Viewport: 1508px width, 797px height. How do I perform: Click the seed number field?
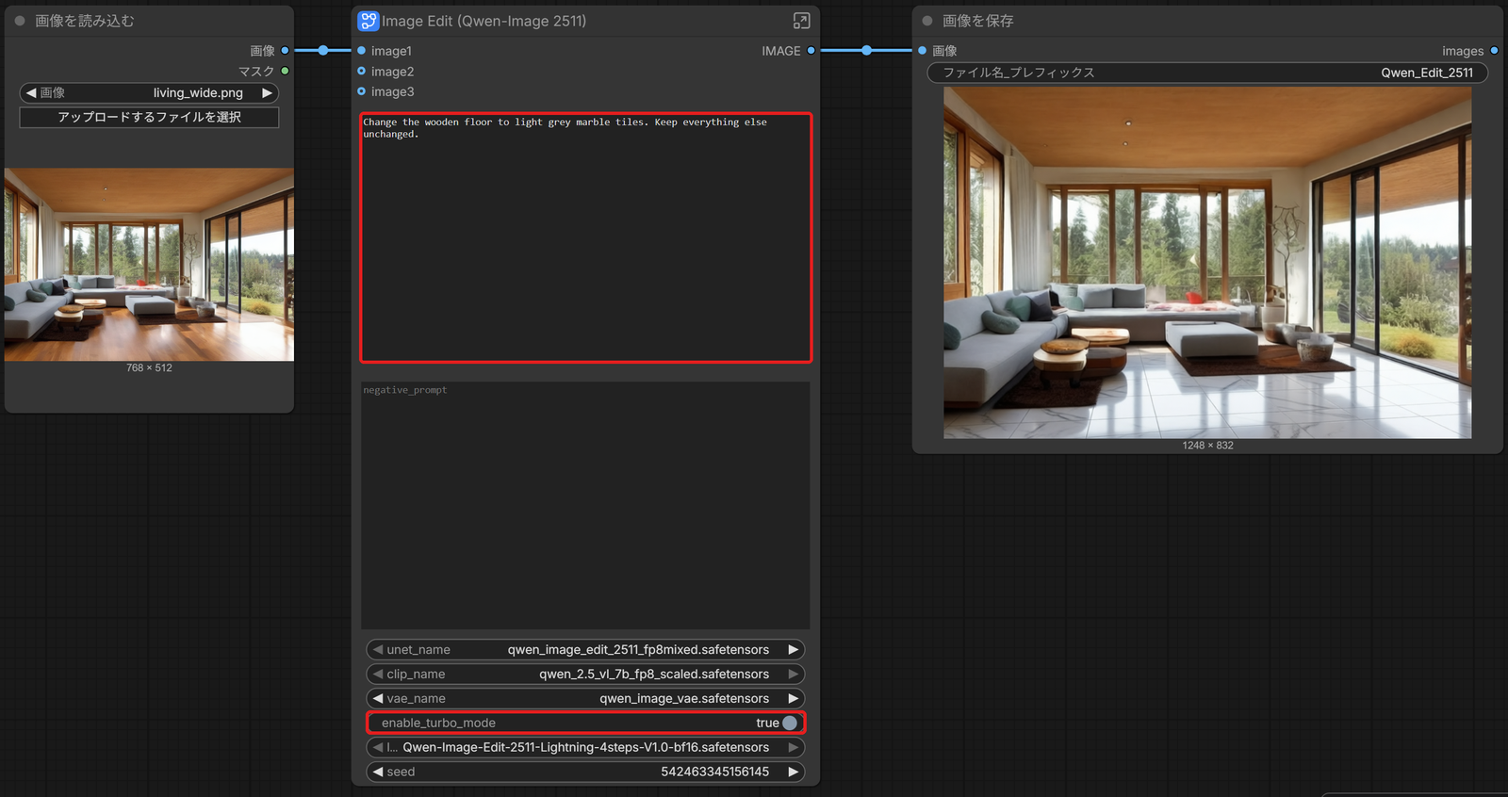[585, 772]
